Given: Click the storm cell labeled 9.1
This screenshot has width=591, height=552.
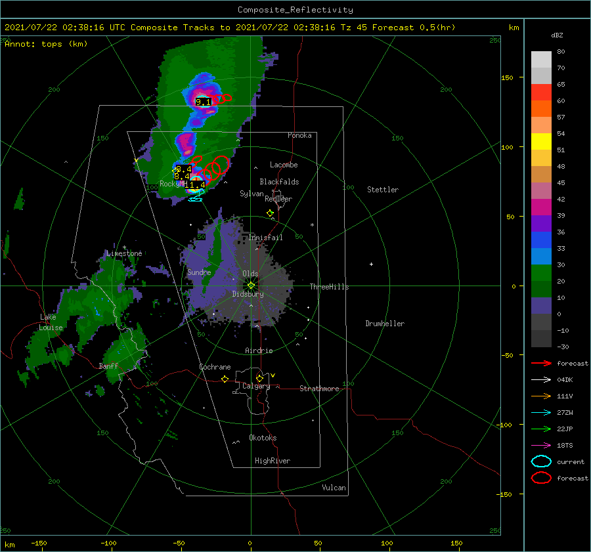Looking at the screenshot, I should tap(204, 102).
